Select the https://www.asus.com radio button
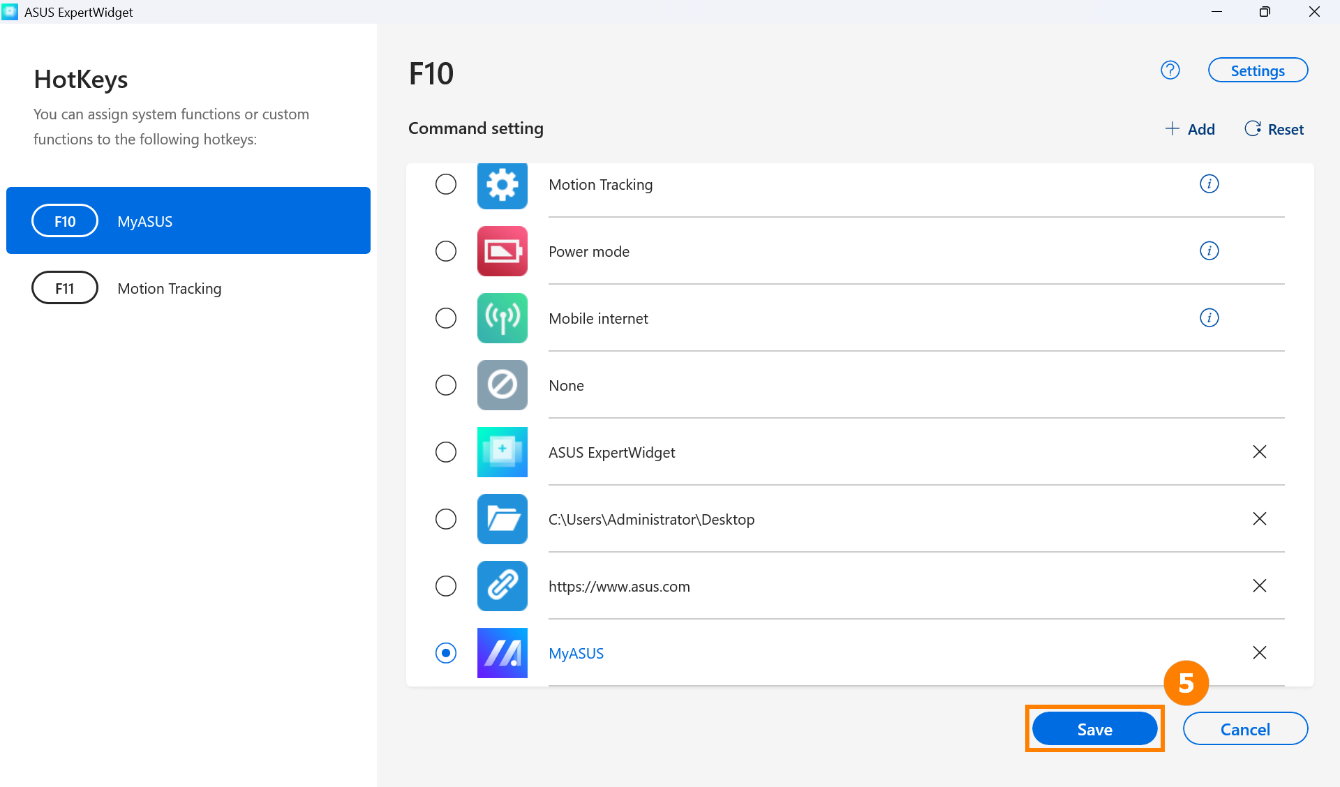The image size is (1340, 787). click(446, 586)
